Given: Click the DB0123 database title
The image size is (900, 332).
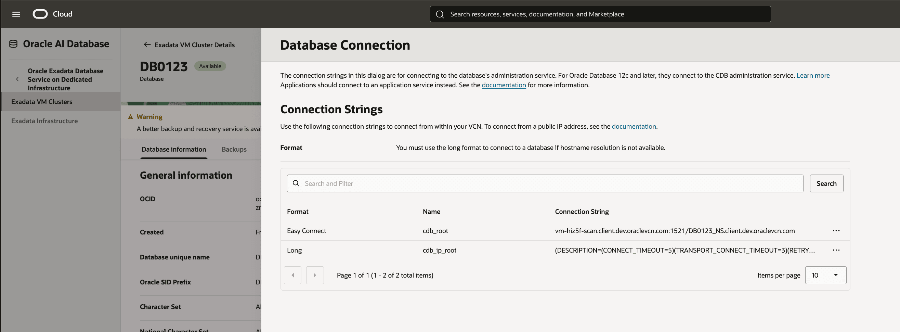Looking at the screenshot, I should 164,66.
